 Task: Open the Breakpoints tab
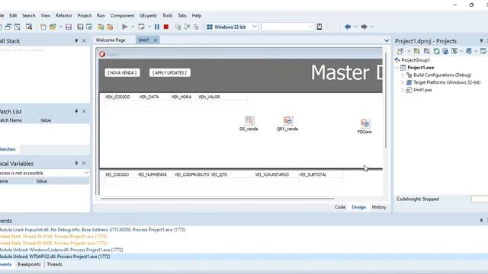coord(29,264)
